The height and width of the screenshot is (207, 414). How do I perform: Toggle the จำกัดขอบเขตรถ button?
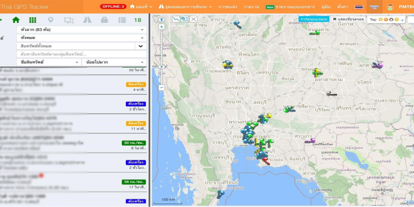tap(314, 19)
